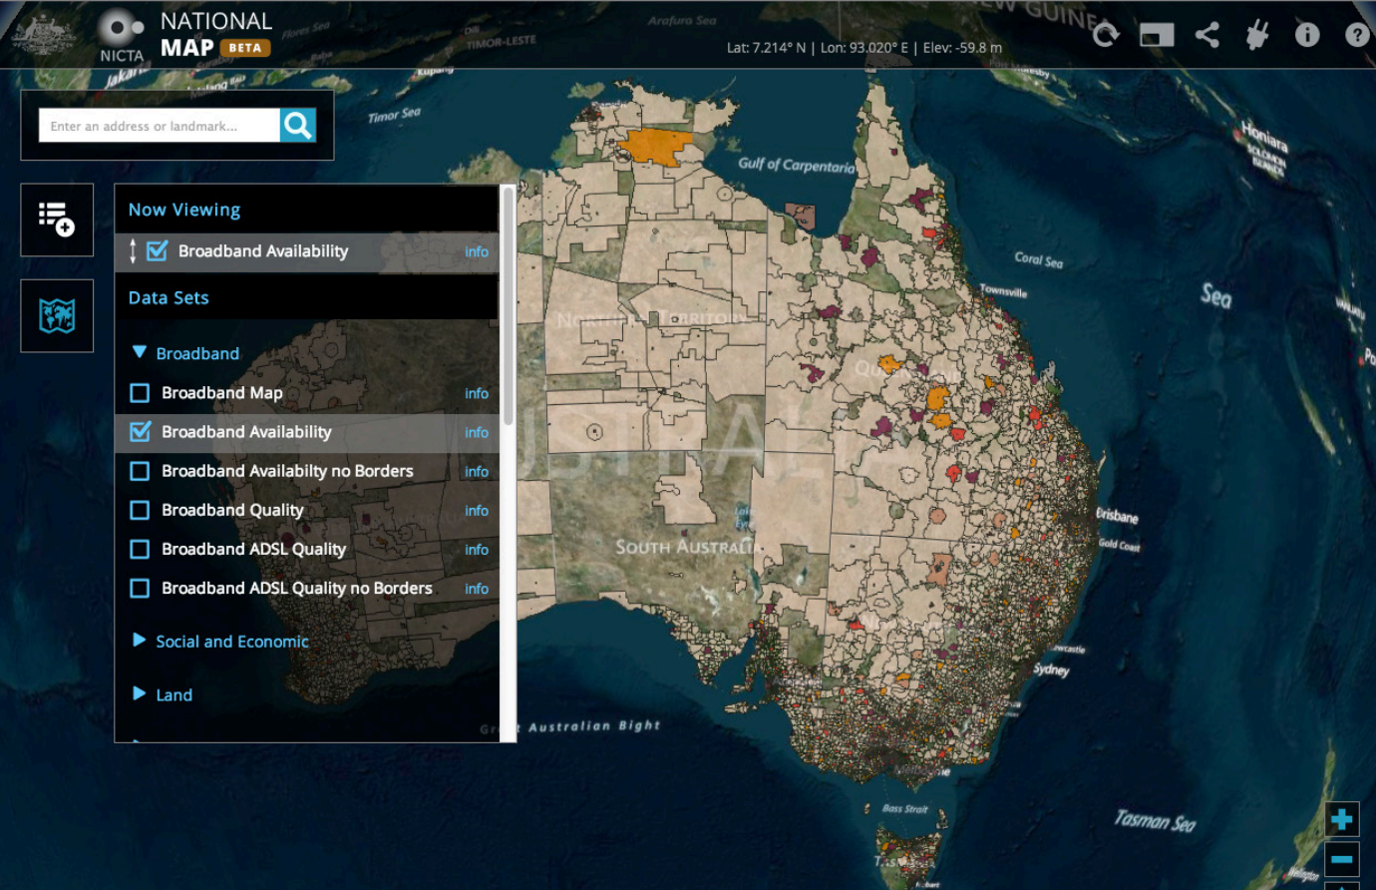Click the reorder arrows beside Broadband Availability

click(133, 251)
